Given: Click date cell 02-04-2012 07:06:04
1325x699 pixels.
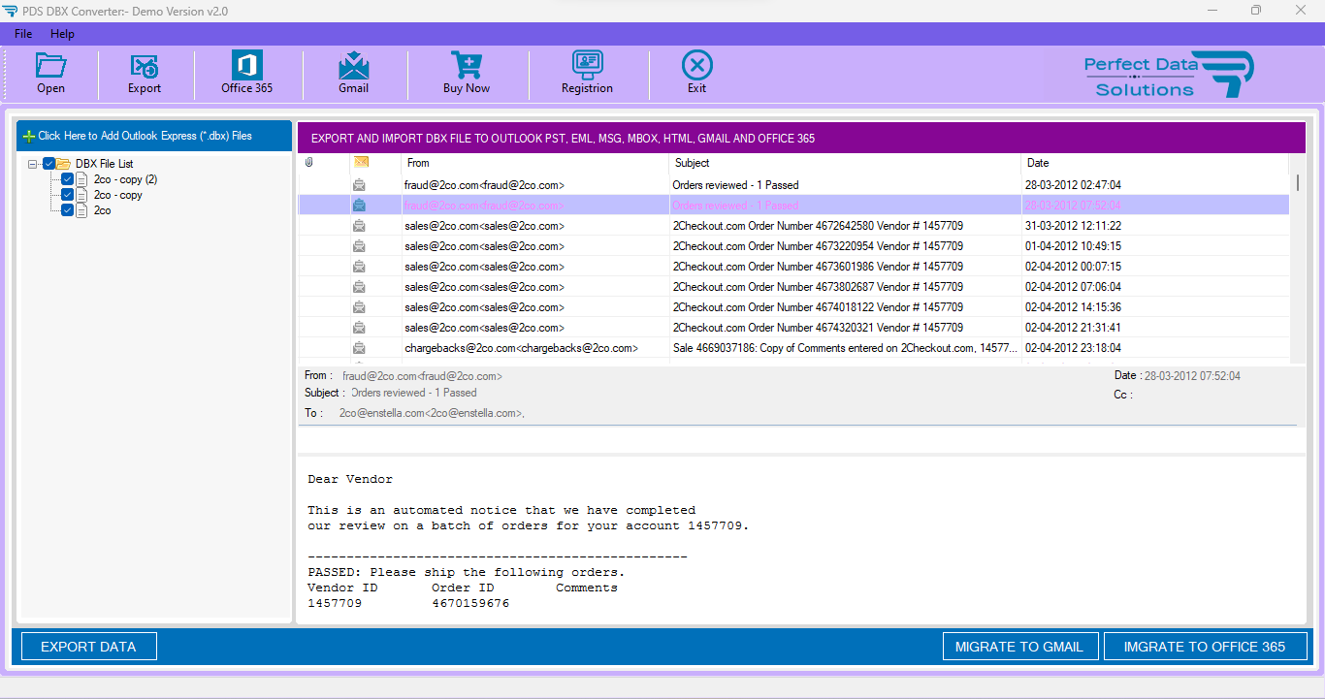Looking at the screenshot, I should click(x=1073, y=287).
